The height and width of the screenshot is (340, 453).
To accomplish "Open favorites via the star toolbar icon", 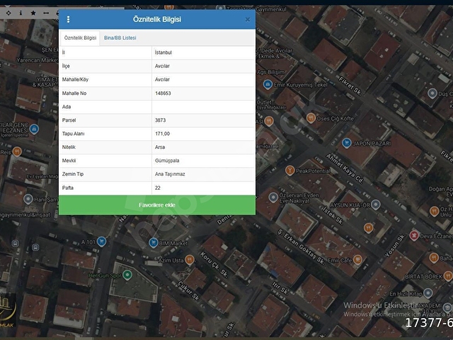I will point(33,13).
